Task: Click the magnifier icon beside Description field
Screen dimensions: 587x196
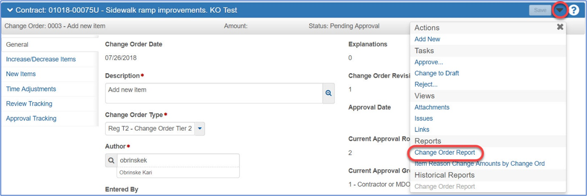Action: click(x=328, y=93)
